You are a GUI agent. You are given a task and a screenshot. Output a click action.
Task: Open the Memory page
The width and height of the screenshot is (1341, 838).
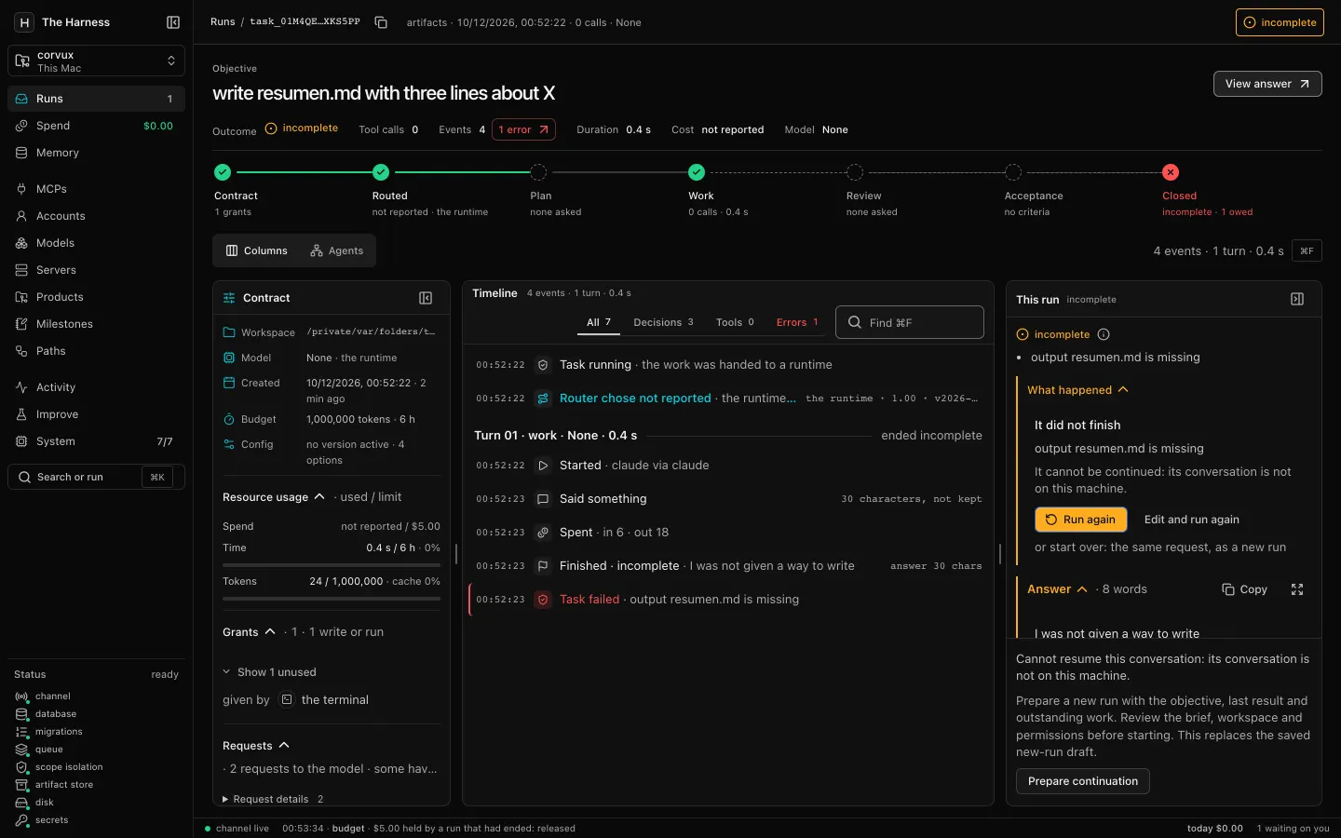coord(96,153)
